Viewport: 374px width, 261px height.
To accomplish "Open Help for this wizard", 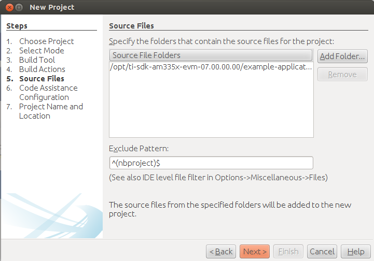I will (x=355, y=252).
